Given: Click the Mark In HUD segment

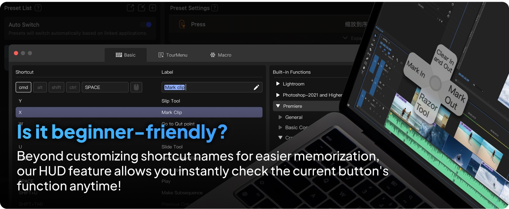Looking at the screenshot, I should 416,70.
